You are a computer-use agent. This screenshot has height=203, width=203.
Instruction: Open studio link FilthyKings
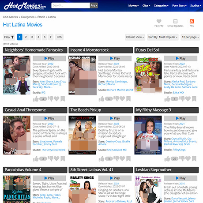pyautogui.click(x=179, y=150)
